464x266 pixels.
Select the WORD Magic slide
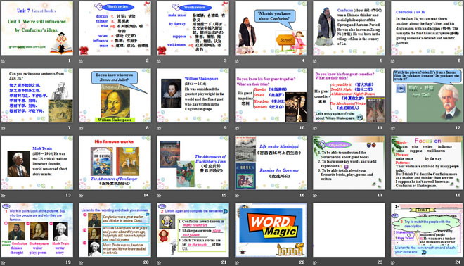click(271, 230)
